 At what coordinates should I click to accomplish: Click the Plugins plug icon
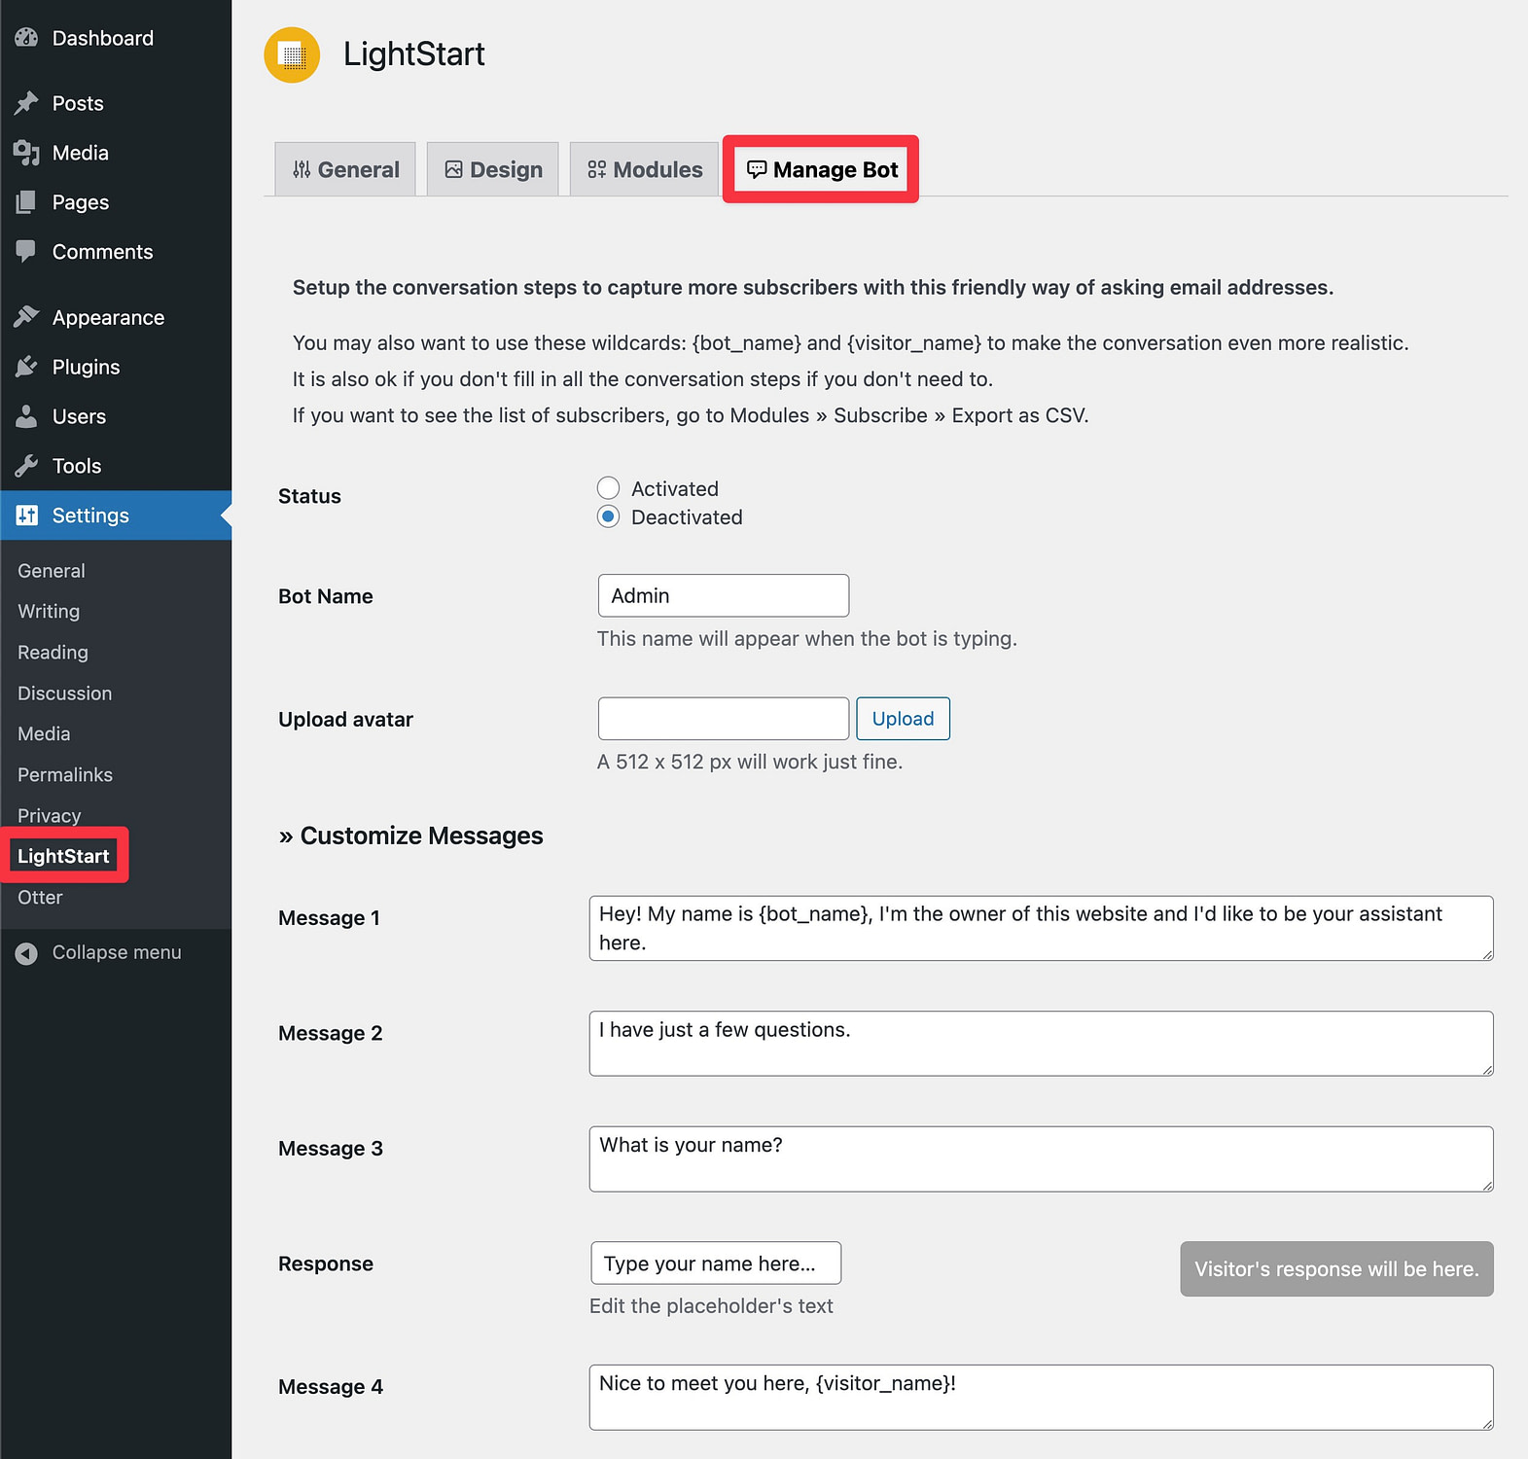26,367
